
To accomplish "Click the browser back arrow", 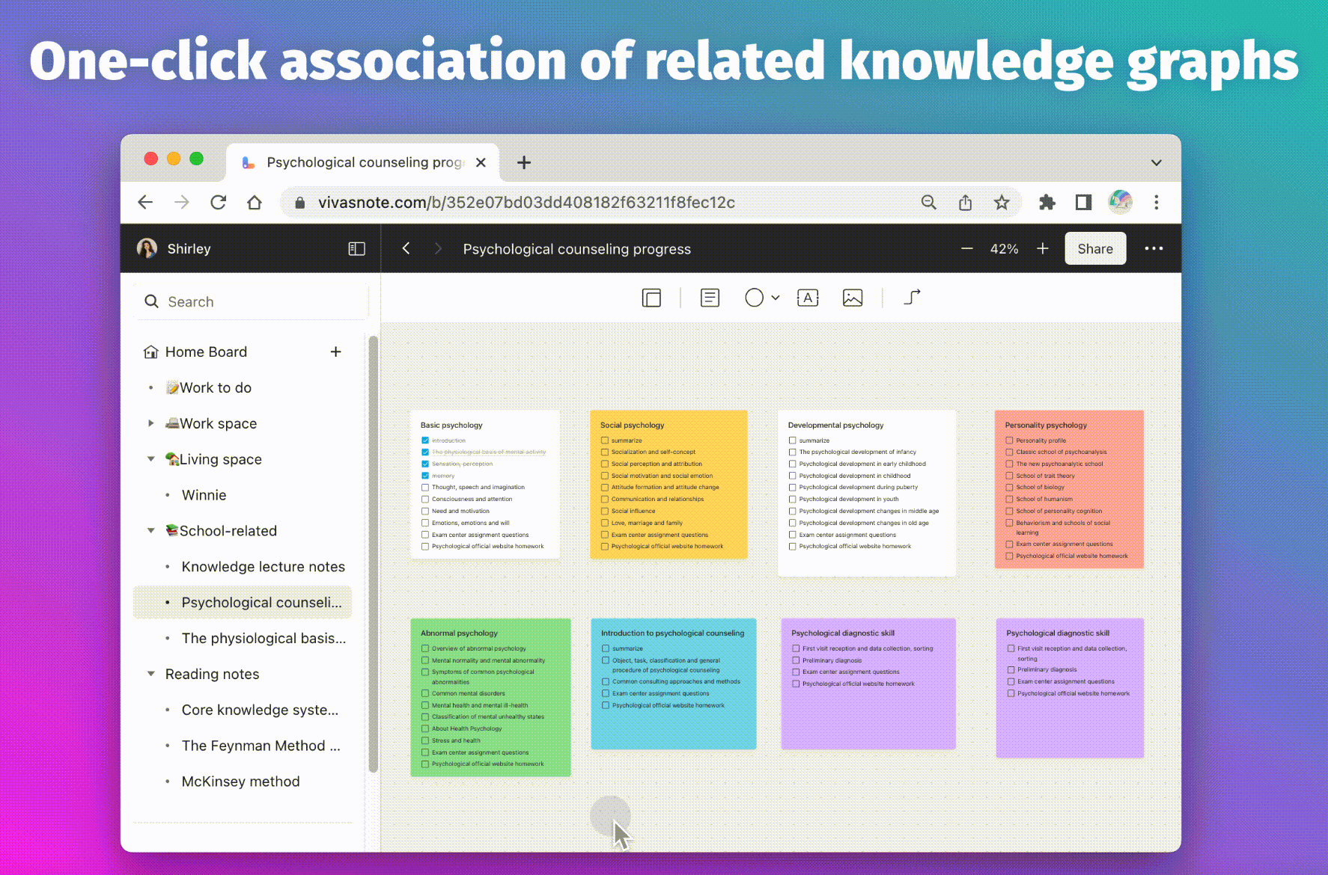I will tap(145, 202).
